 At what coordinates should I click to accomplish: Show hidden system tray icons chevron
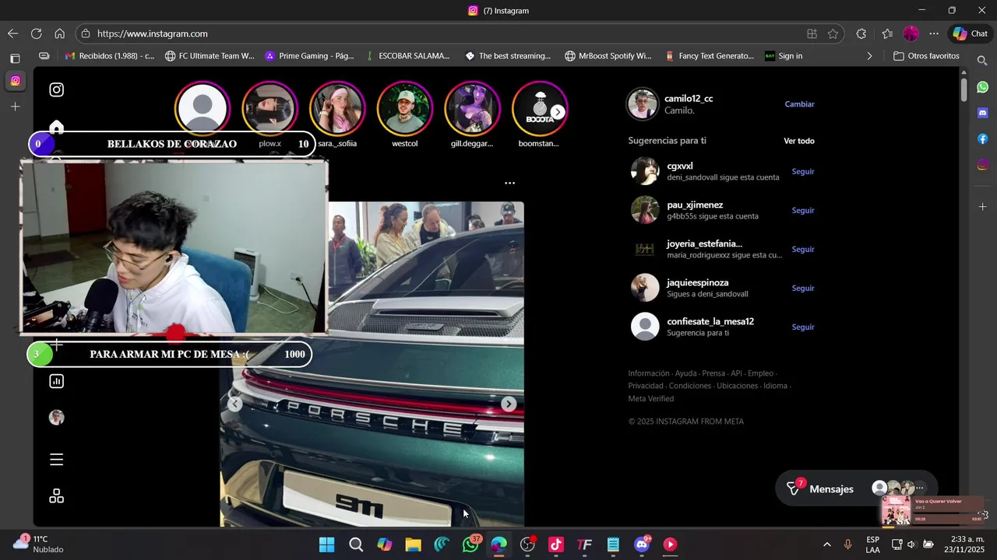tap(826, 544)
